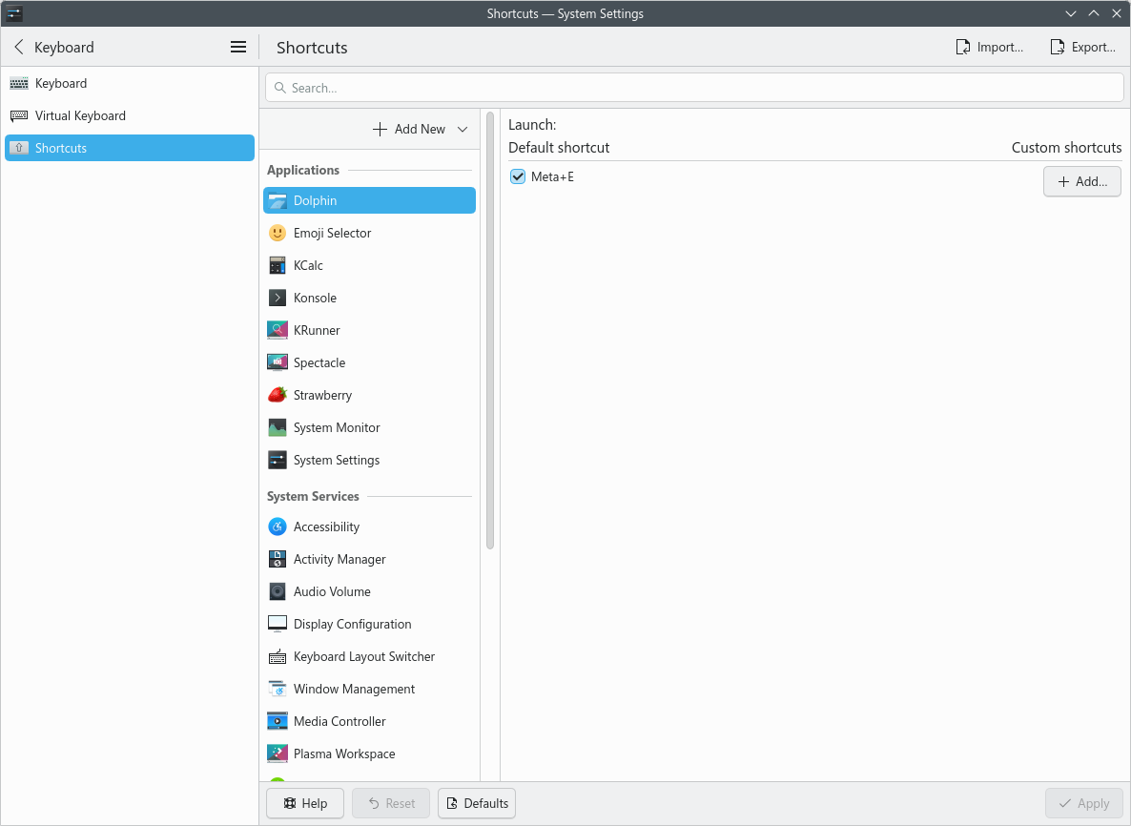Select the Strawberry entry label
The image size is (1131, 826).
[x=322, y=395]
